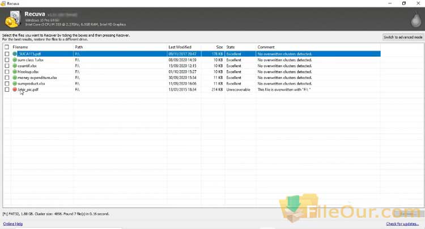Click the green status dot beside sumproduct.xlsx
The height and width of the screenshot is (229, 425).
[x=15, y=84]
